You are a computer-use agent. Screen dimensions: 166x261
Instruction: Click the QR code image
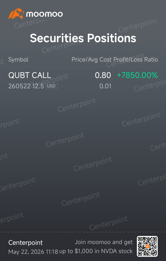147,246
